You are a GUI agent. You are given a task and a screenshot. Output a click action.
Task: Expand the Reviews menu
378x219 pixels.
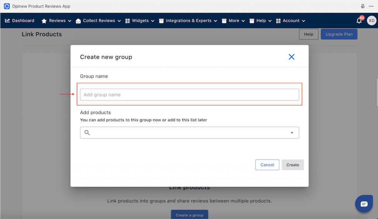click(x=56, y=21)
